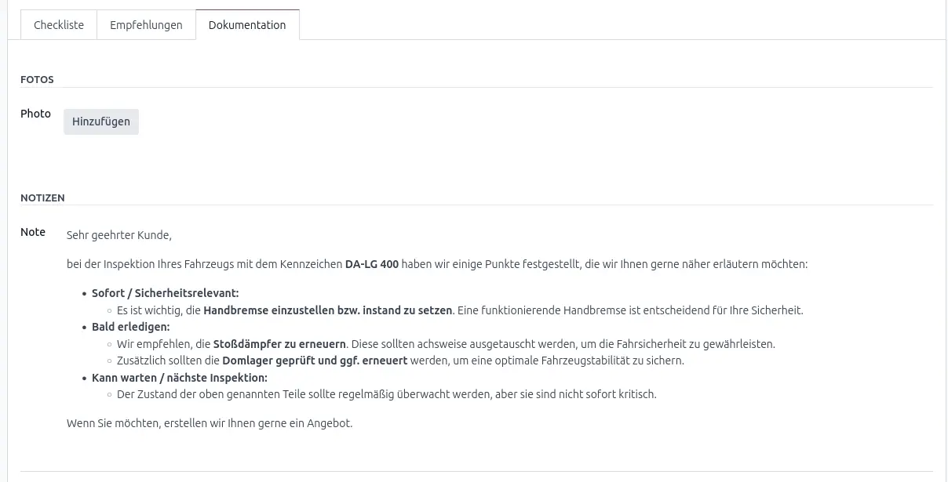The image size is (948, 482).
Task: Click the greeting "Sehr geehrter Kunde,"
Action: click(119, 235)
